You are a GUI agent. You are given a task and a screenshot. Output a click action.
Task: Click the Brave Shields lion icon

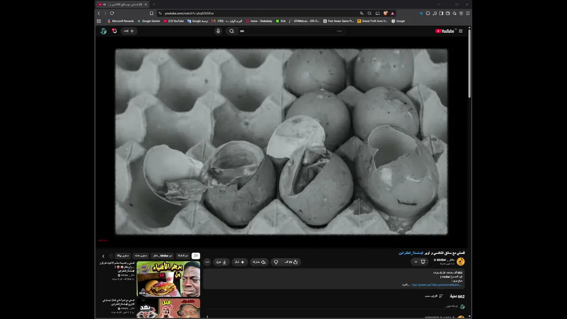[x=385, y=13]
